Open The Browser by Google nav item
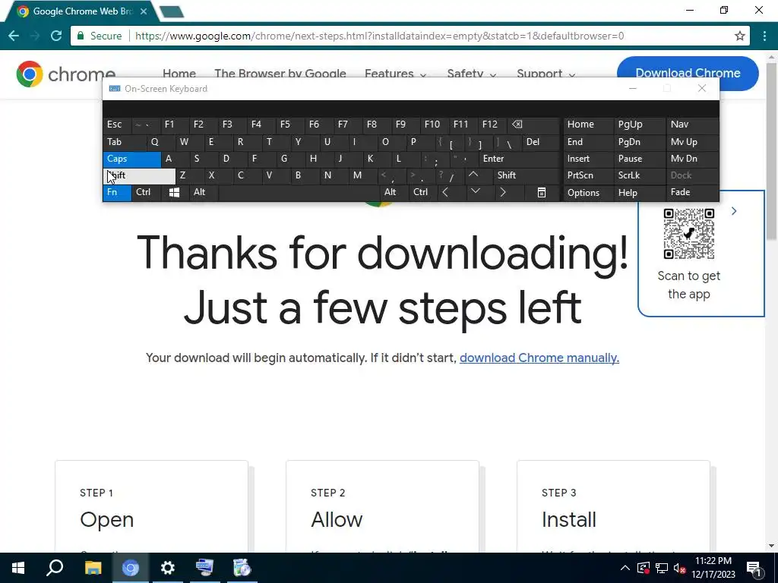The width and height of the screenshot is (778, 583). coord(280,74)
